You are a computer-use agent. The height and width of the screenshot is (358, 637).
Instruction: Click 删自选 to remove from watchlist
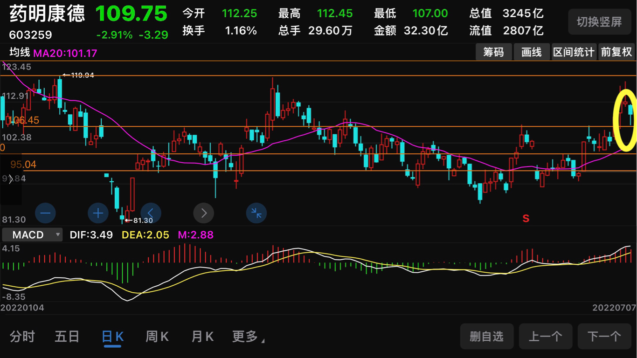click(x=487, y=337)
